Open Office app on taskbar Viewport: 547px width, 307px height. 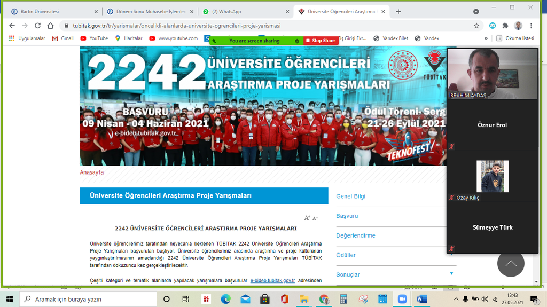coord(284,299)
